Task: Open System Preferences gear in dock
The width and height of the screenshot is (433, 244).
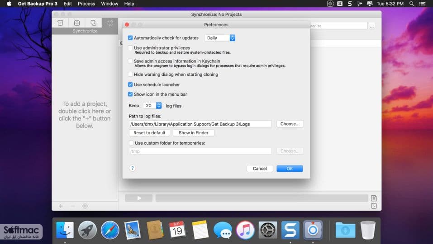Action: pos(267,230)
